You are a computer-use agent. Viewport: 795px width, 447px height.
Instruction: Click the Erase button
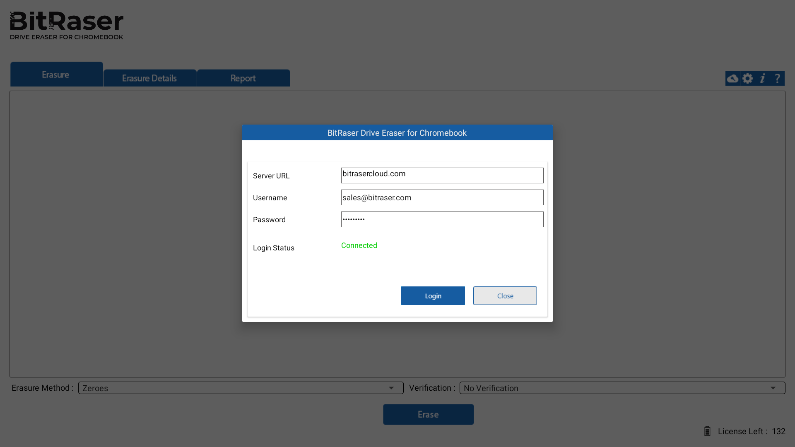[428, 414]
